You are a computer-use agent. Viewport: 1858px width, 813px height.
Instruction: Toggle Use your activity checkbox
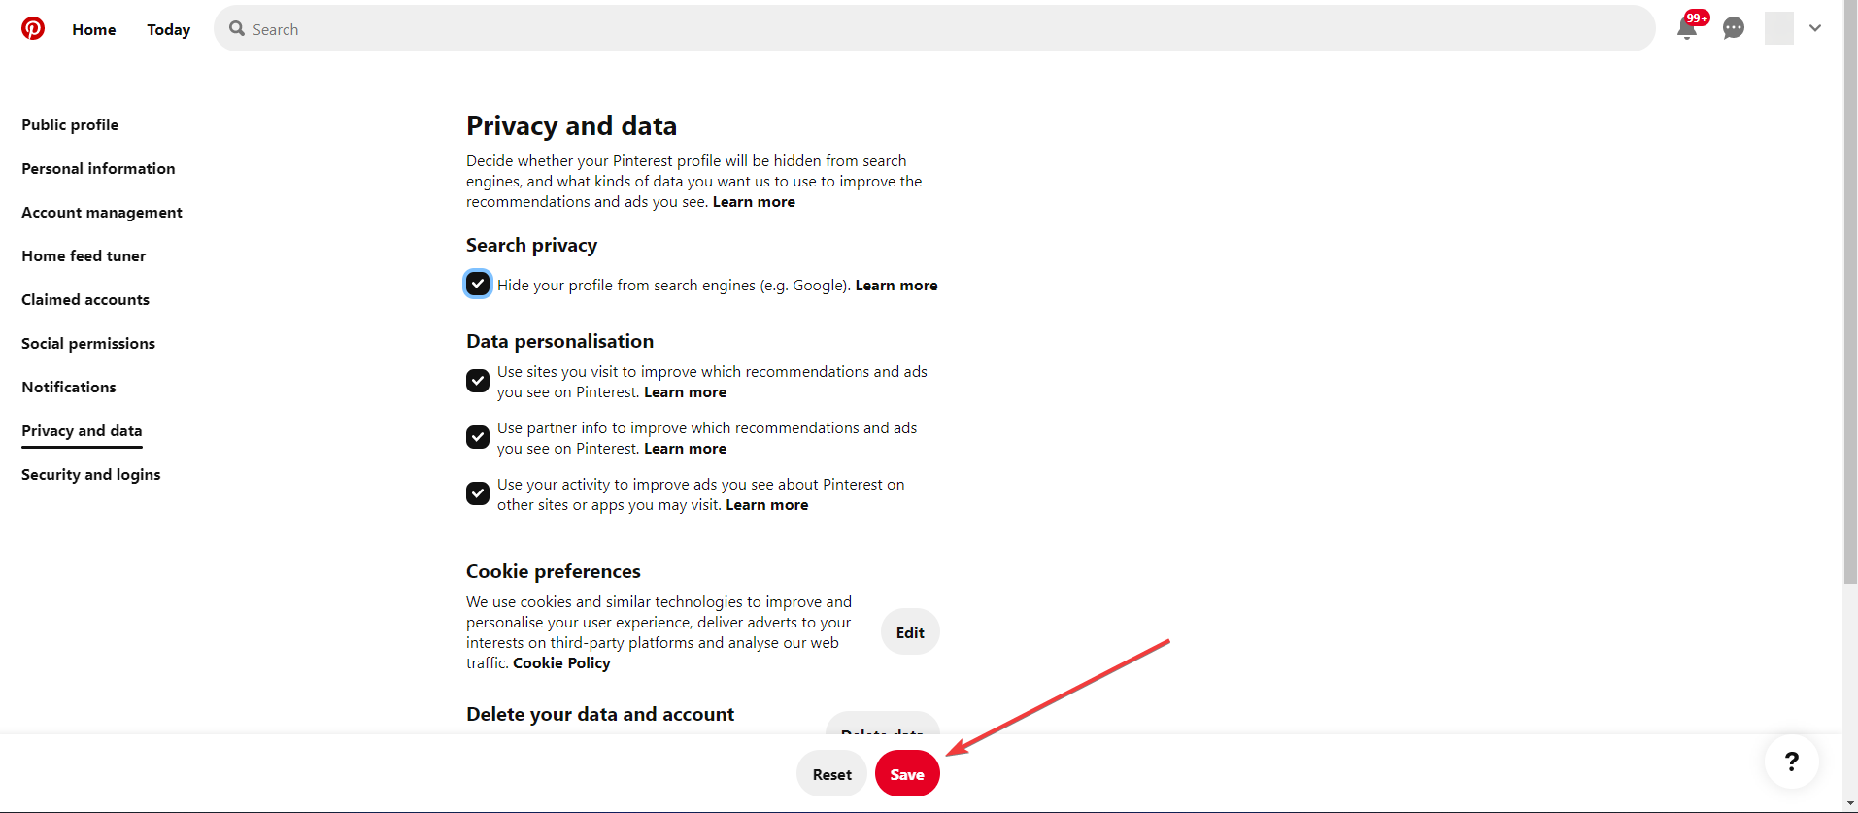click(478, 493)
